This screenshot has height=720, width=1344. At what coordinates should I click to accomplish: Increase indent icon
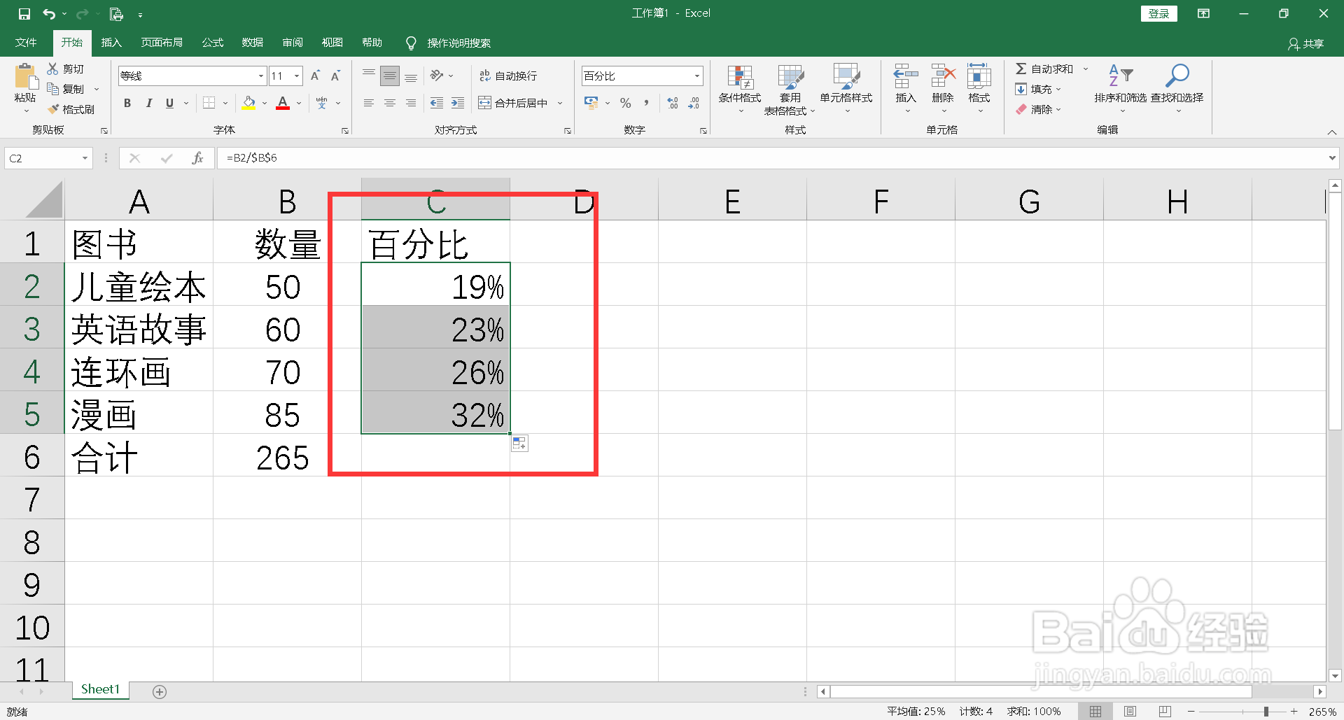[x=458, y=103]
